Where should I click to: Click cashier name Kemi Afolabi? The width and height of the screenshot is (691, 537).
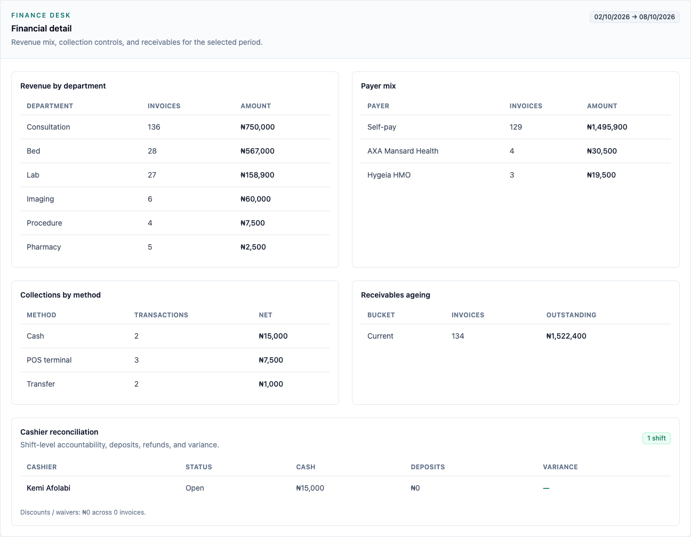(49, 488)
